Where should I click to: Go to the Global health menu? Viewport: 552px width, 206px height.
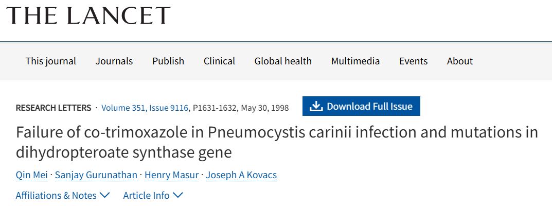tap(283, 61)
